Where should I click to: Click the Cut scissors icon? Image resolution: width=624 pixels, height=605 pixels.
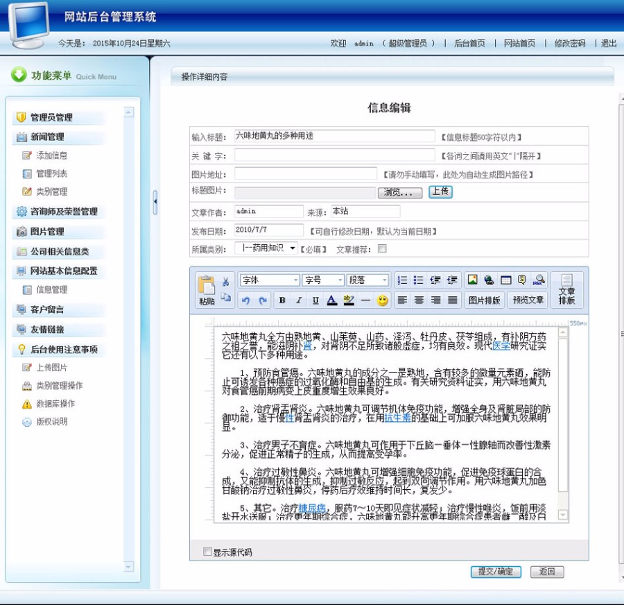point(225,282)
